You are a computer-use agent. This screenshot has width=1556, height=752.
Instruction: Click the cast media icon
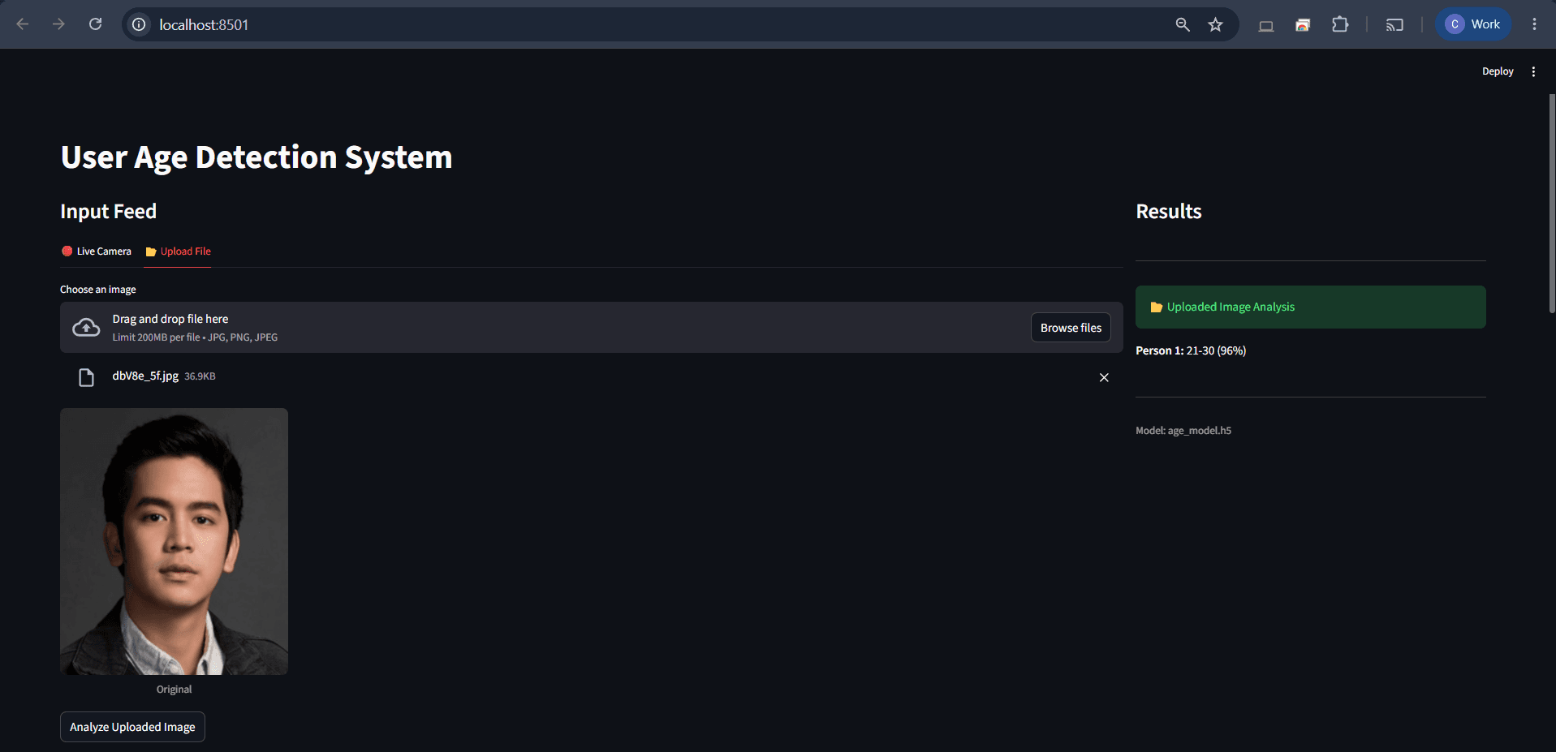tap(1394, 24)
